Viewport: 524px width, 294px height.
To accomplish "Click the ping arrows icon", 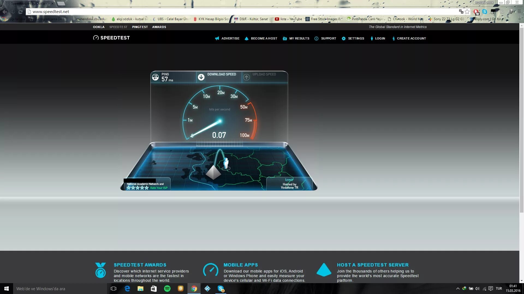I will pos(155,77).
